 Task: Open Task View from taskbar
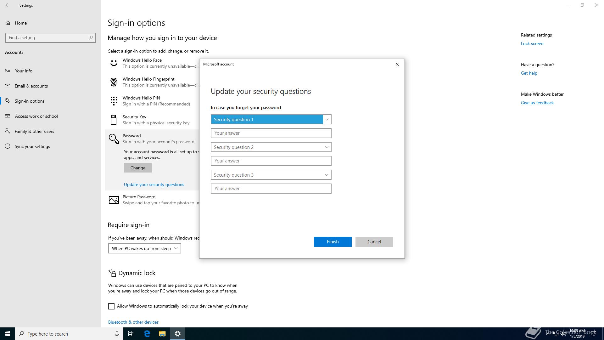[131, 334]
